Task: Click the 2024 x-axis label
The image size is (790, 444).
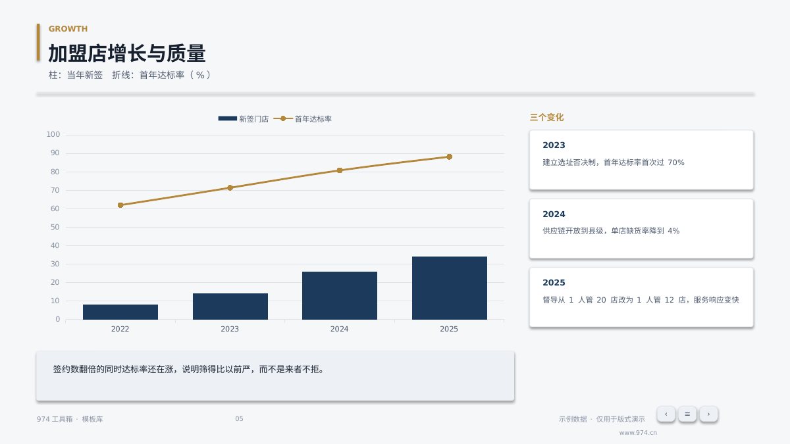Action: click(x=340, y=329)
